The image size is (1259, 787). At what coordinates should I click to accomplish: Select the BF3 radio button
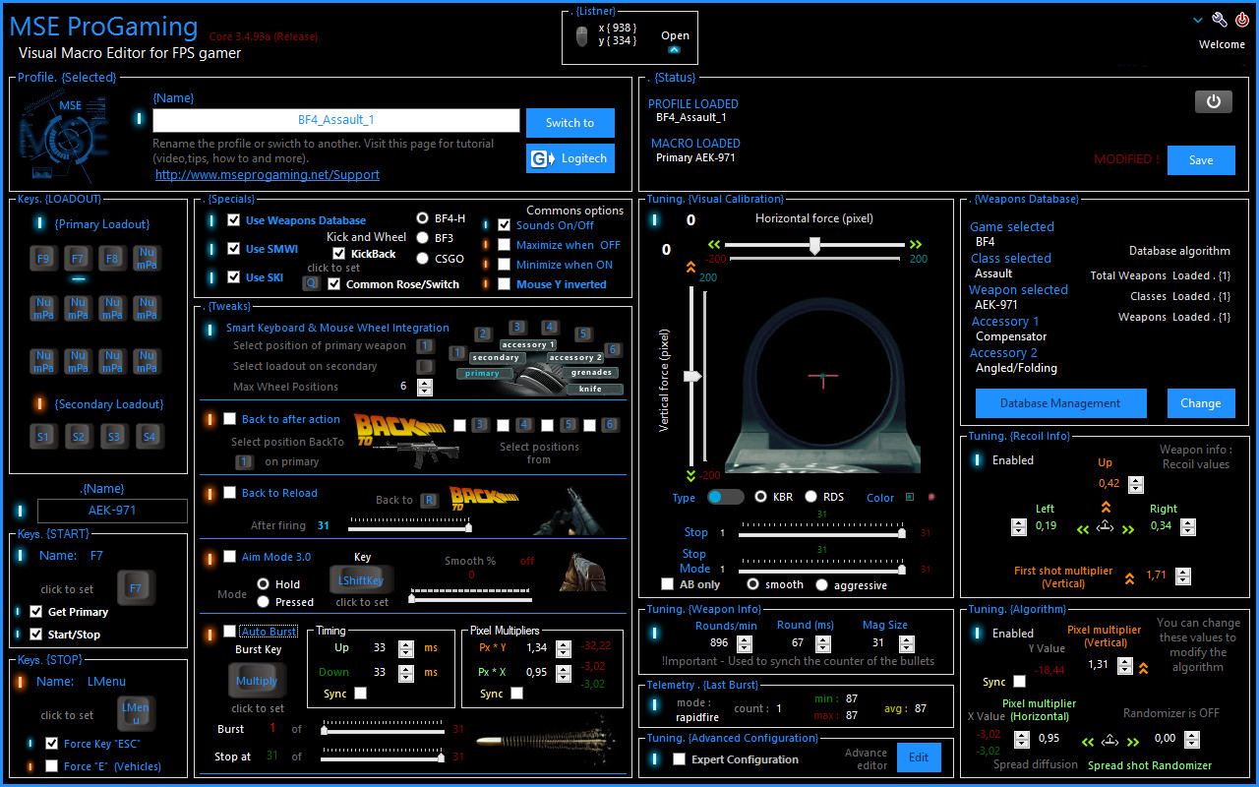423,238
